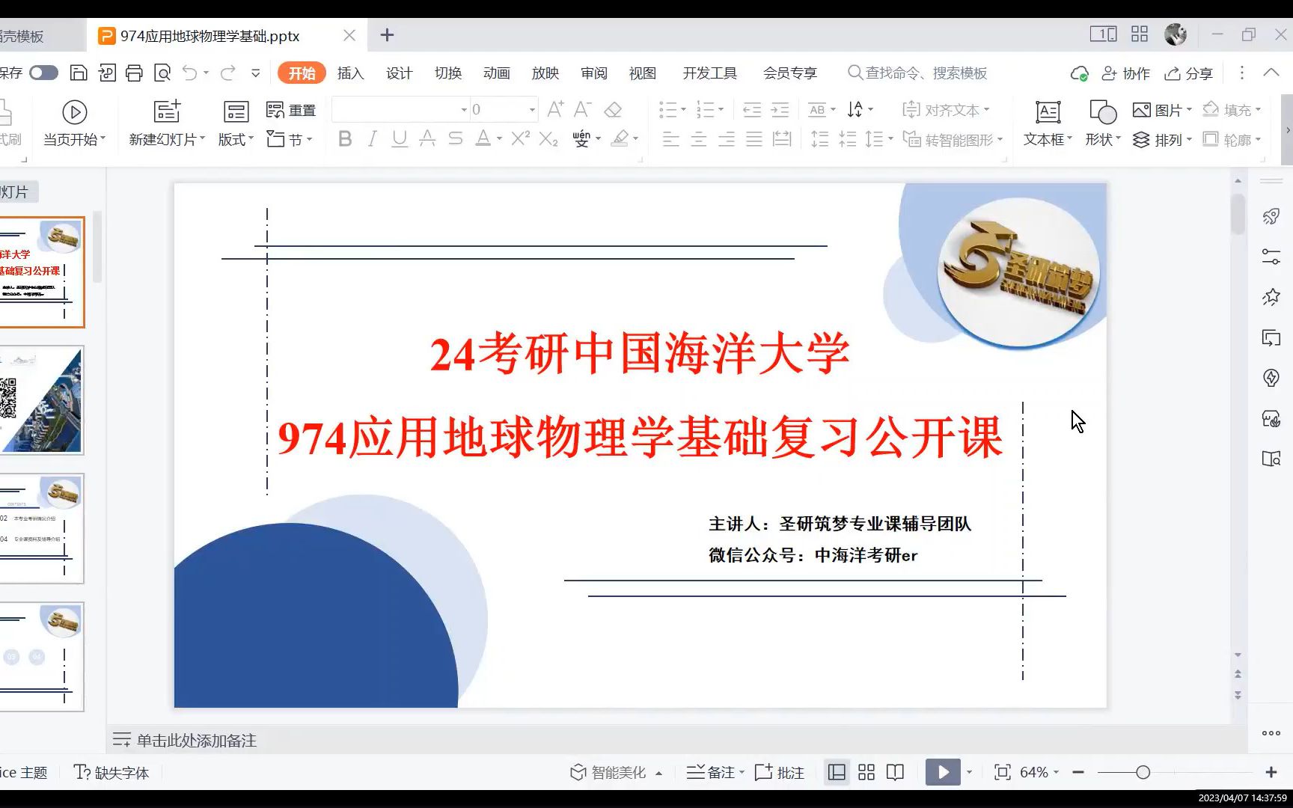
Task: Increase font size with A+ icon
Action: pyautogui.click(x=555, y=109)
